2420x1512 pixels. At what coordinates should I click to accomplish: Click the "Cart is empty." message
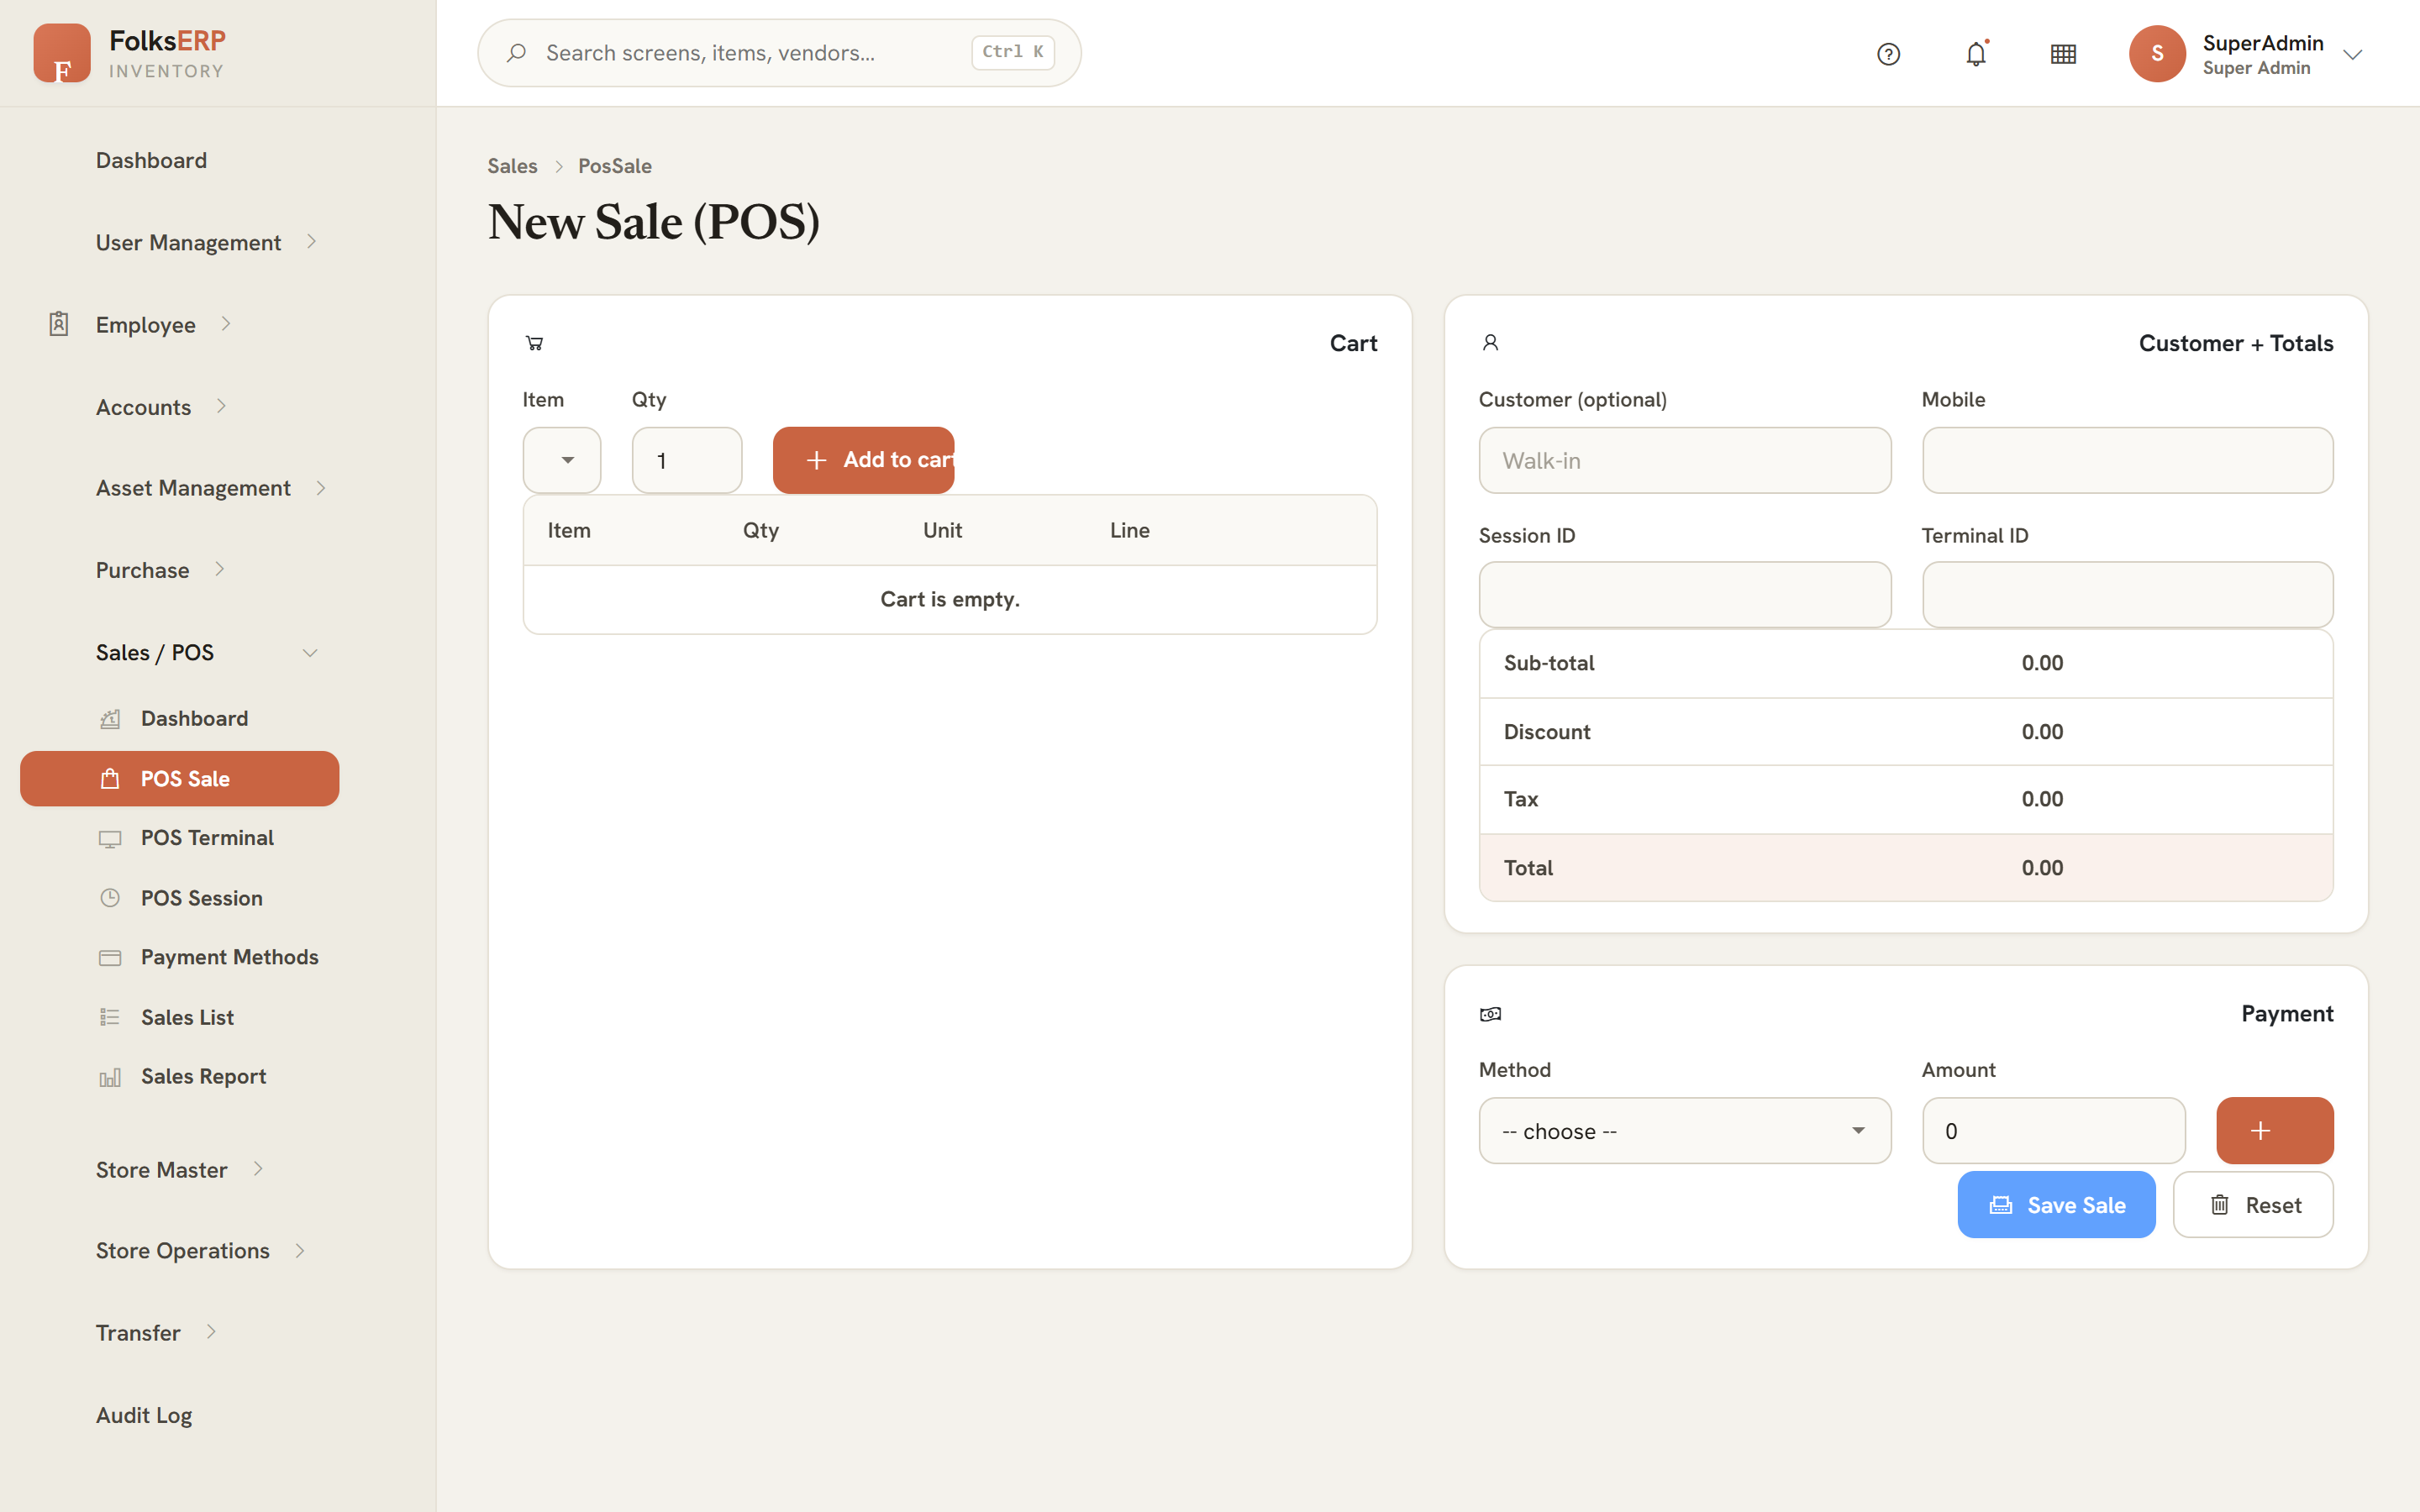tap(950, 599)
